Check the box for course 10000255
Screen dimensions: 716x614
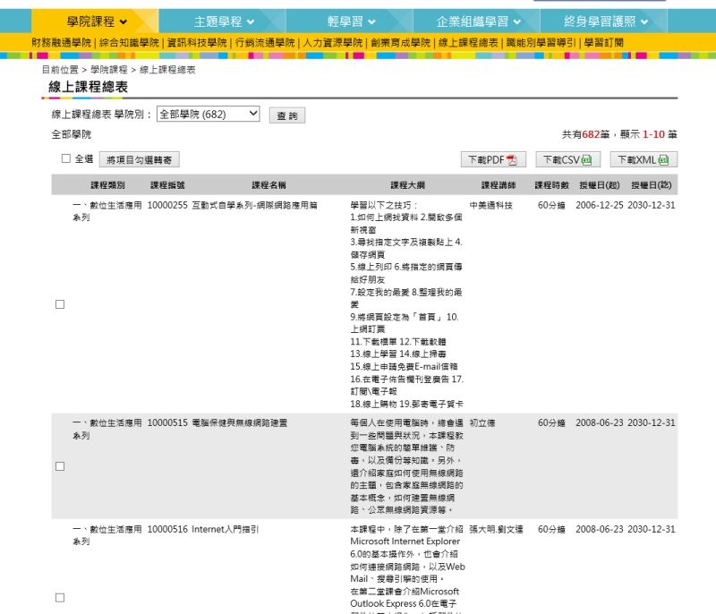tap(60, 304)
